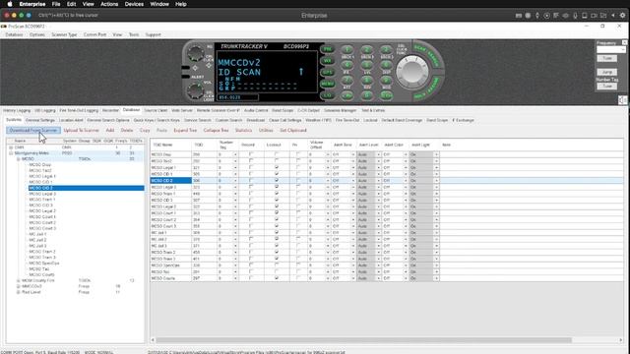Screen dimensions: 630x354
Task: Click Download From Scanner button
Action: point(33,131)
